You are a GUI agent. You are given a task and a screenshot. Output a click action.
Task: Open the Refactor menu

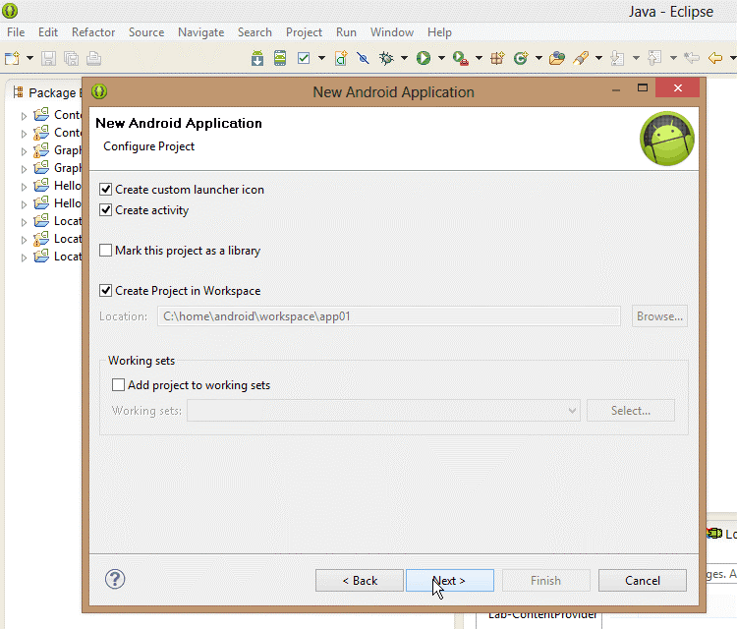point(93,32)
